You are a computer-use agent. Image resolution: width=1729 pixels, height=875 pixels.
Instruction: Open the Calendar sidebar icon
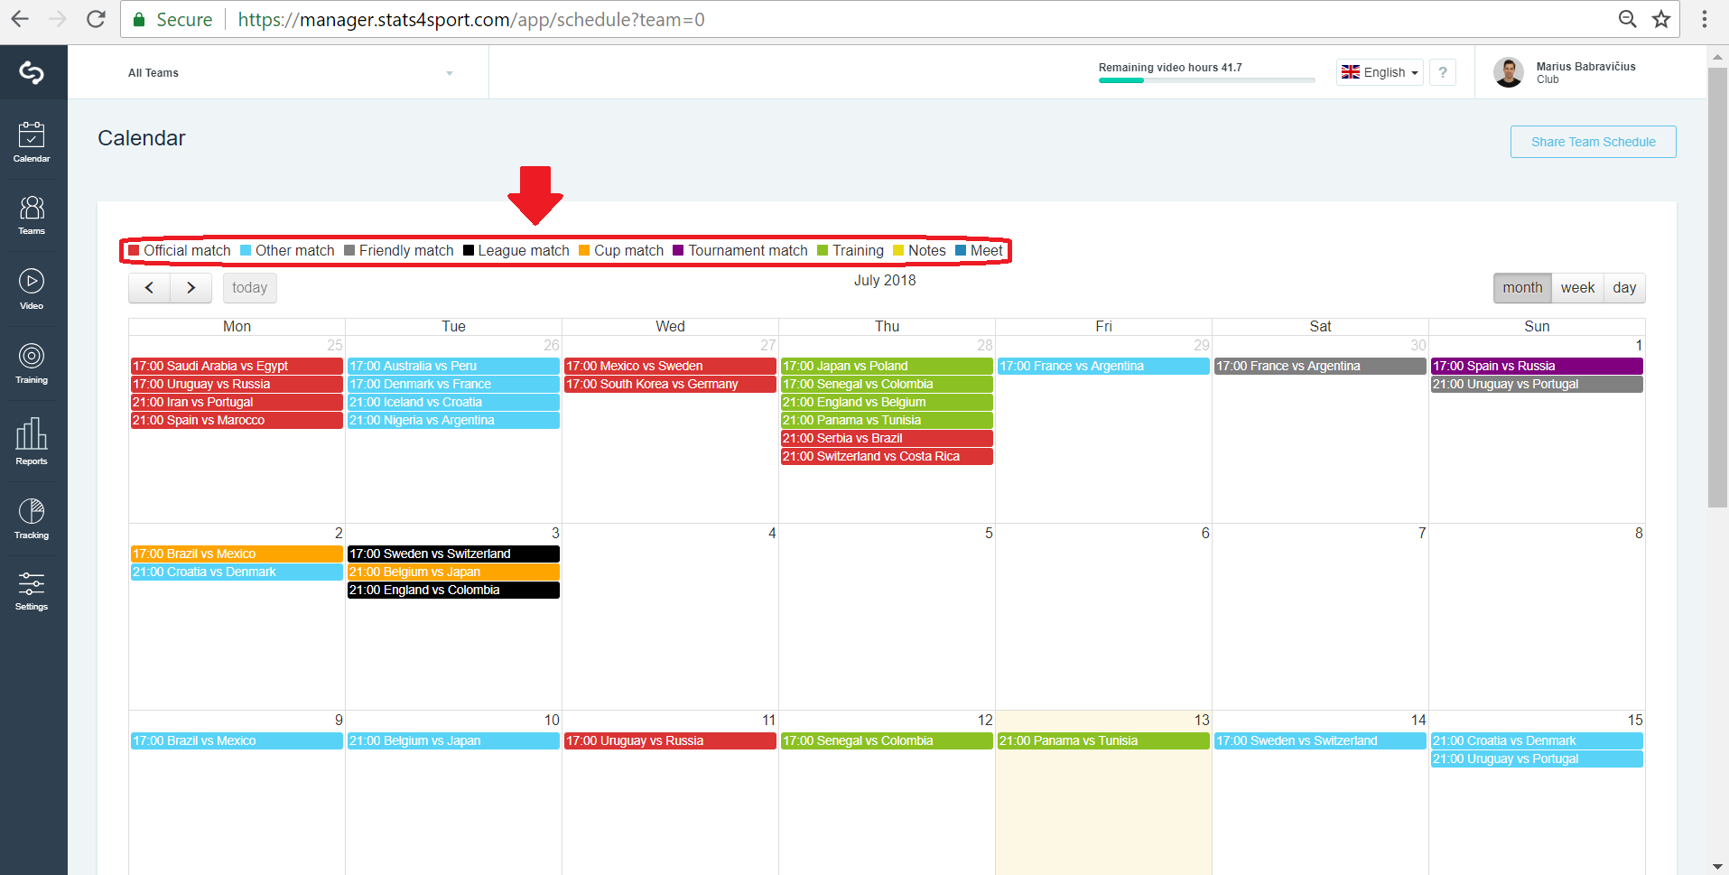[x=32, y=143]
